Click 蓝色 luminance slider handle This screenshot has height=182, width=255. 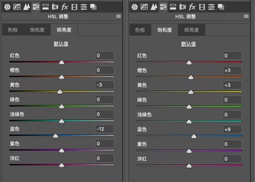pyautogui.click(x=55, y=136)
